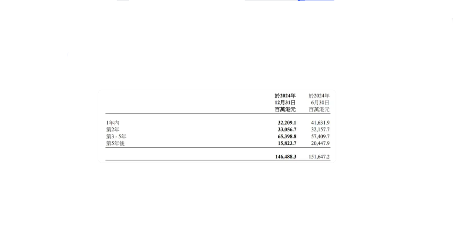Click the bold value 15,823.7
The width and height of the screenshot is (453, 238).
[x=287, y=143]
